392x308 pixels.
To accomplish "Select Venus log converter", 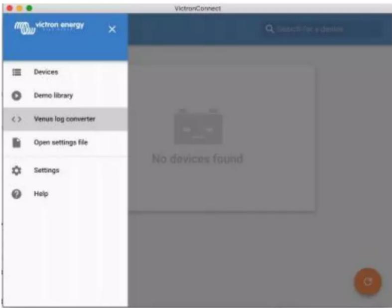I will point(66,119).
